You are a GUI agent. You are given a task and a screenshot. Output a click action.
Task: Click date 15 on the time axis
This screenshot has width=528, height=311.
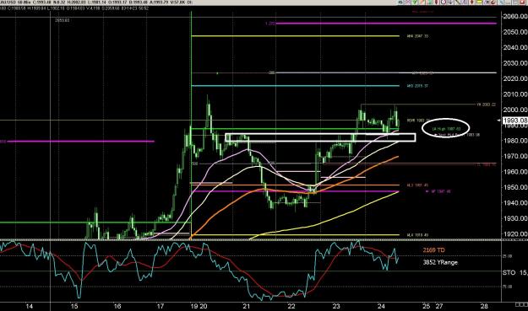click(74, 306)
